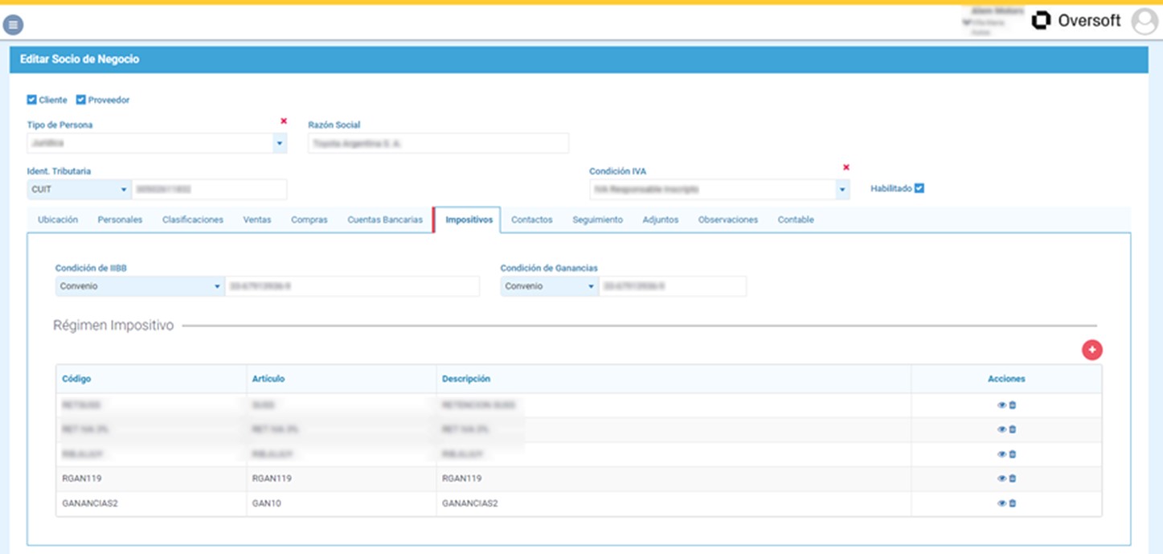Click the IIBB number input field
Image resolution: width=1163 pixels, height=554 pixels.
pyautogui.click(x=352, y=286)
